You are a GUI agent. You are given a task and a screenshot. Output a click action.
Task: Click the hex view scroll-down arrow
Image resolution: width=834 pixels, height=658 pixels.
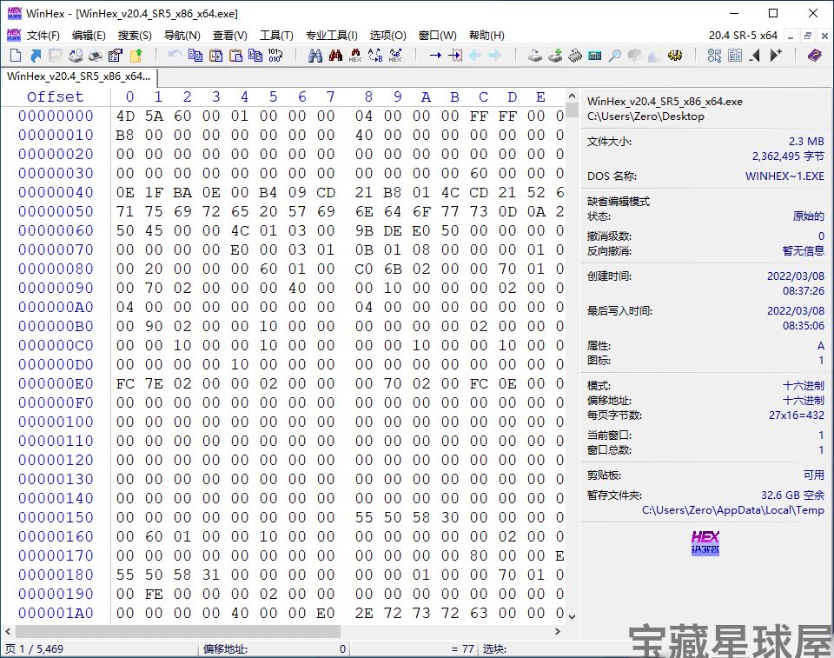(x=572, y=617)
